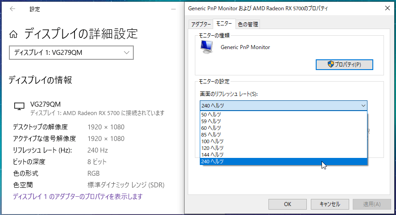Click the アクティブな信号解像度 label

tap(45, 139)
